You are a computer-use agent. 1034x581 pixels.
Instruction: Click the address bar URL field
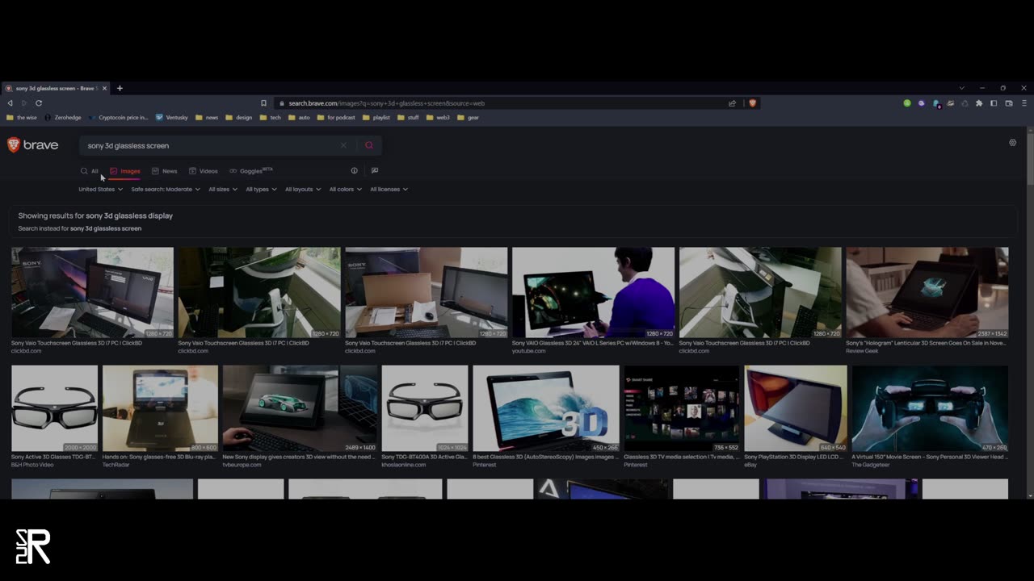[x=501, y=103]
